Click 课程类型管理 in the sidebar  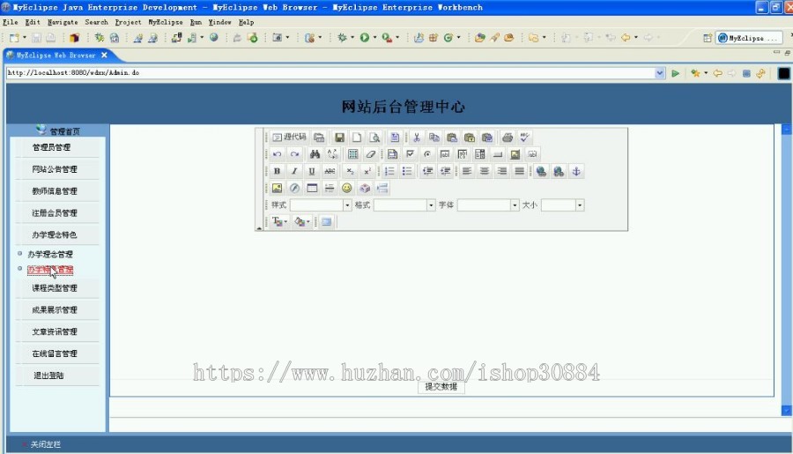coord(55,288)
